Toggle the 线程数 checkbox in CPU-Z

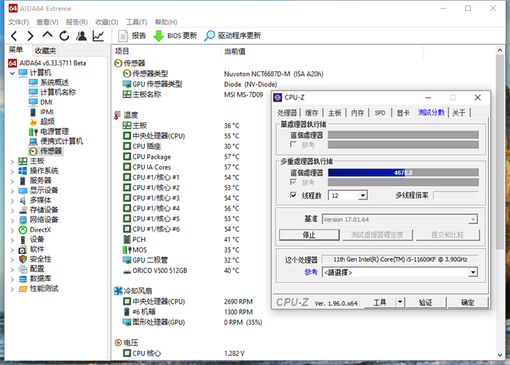293,195
